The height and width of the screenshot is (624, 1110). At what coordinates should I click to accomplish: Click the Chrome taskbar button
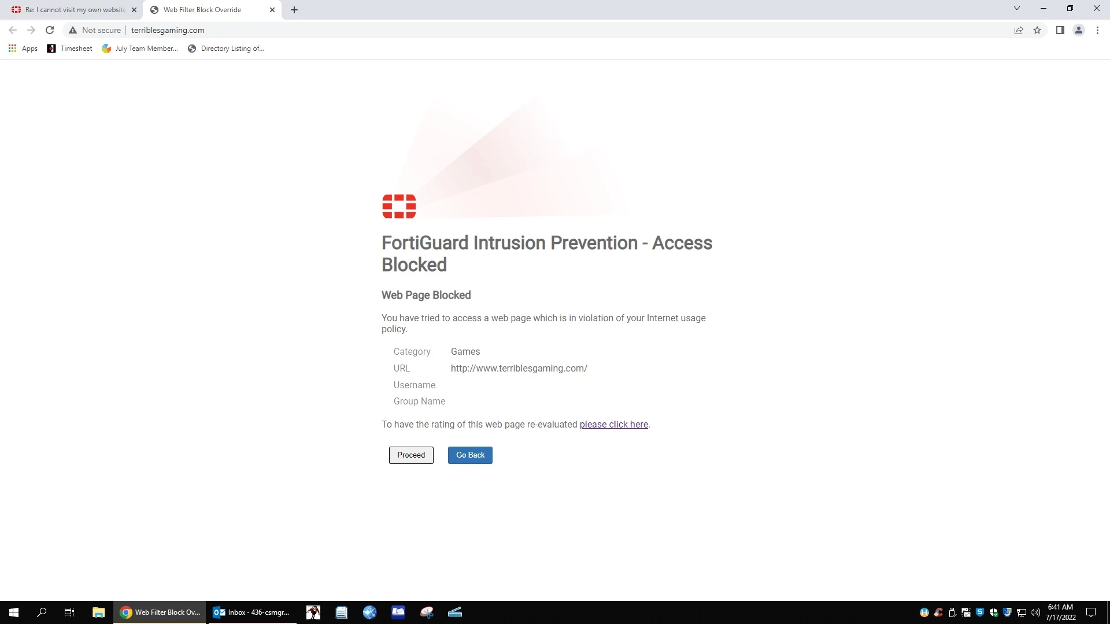(160, 612)
